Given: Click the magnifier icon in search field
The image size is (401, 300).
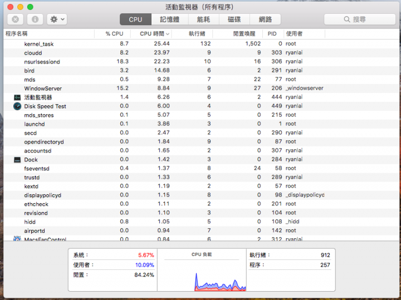Looking at the screenshot, I should point(347,19).
